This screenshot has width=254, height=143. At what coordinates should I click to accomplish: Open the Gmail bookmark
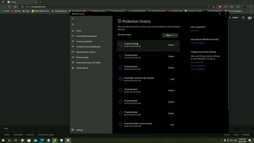coord(6,11)
